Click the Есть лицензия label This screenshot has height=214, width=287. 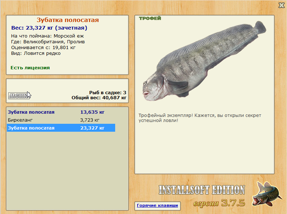coord(30,68)
